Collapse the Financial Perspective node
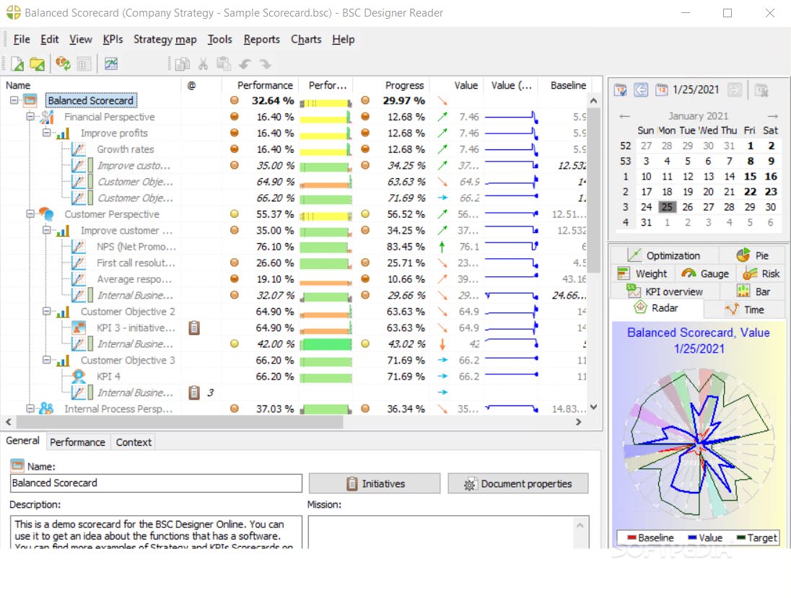The width and height of the screenshot is (791, 598). point(30,116)
